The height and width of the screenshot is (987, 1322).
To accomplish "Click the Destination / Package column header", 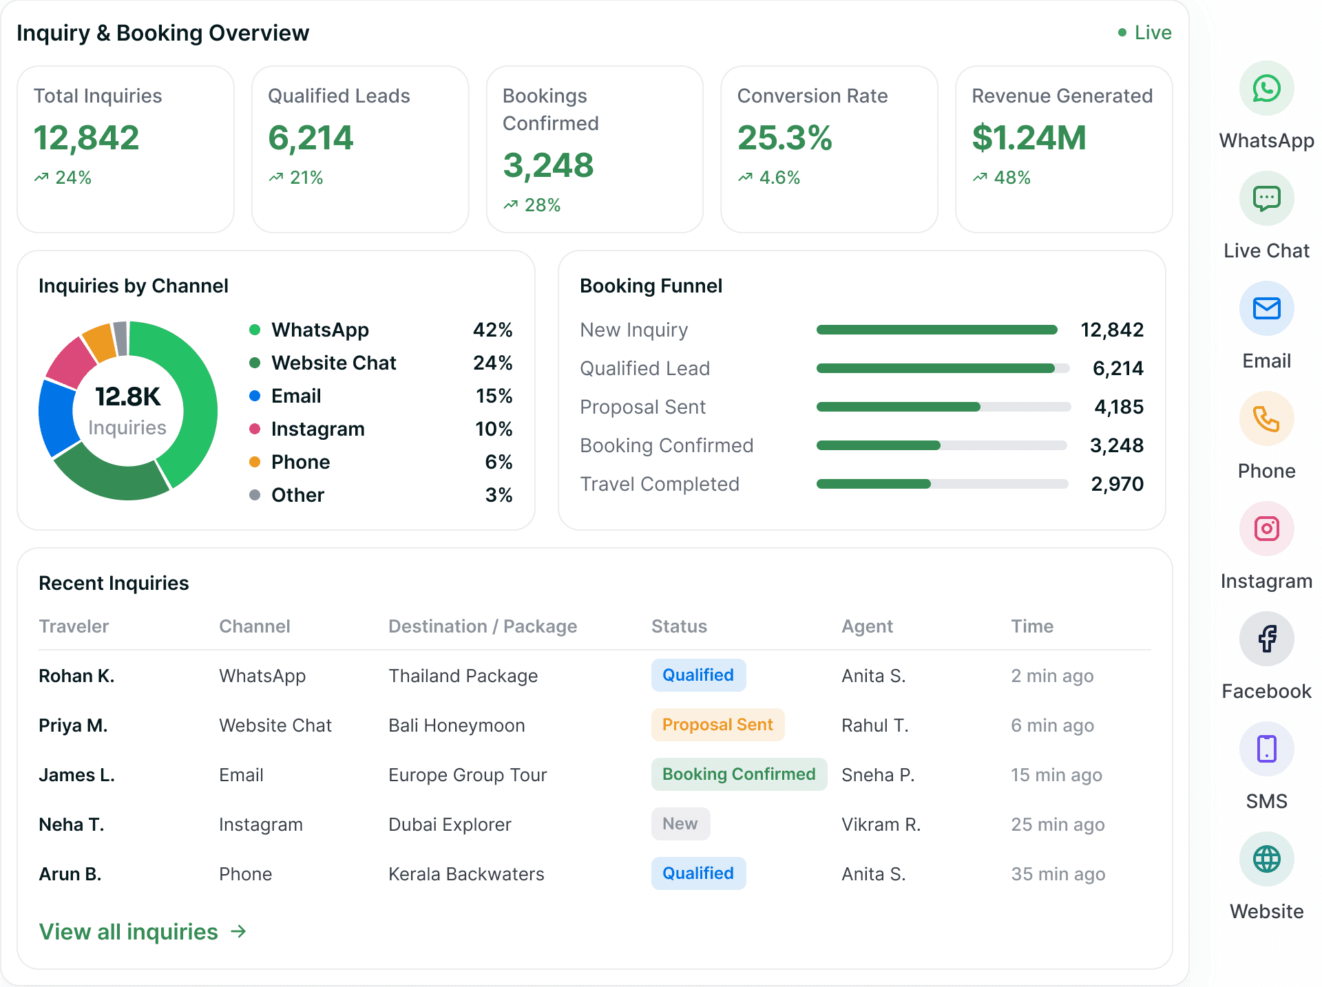I will coord(483,626).
